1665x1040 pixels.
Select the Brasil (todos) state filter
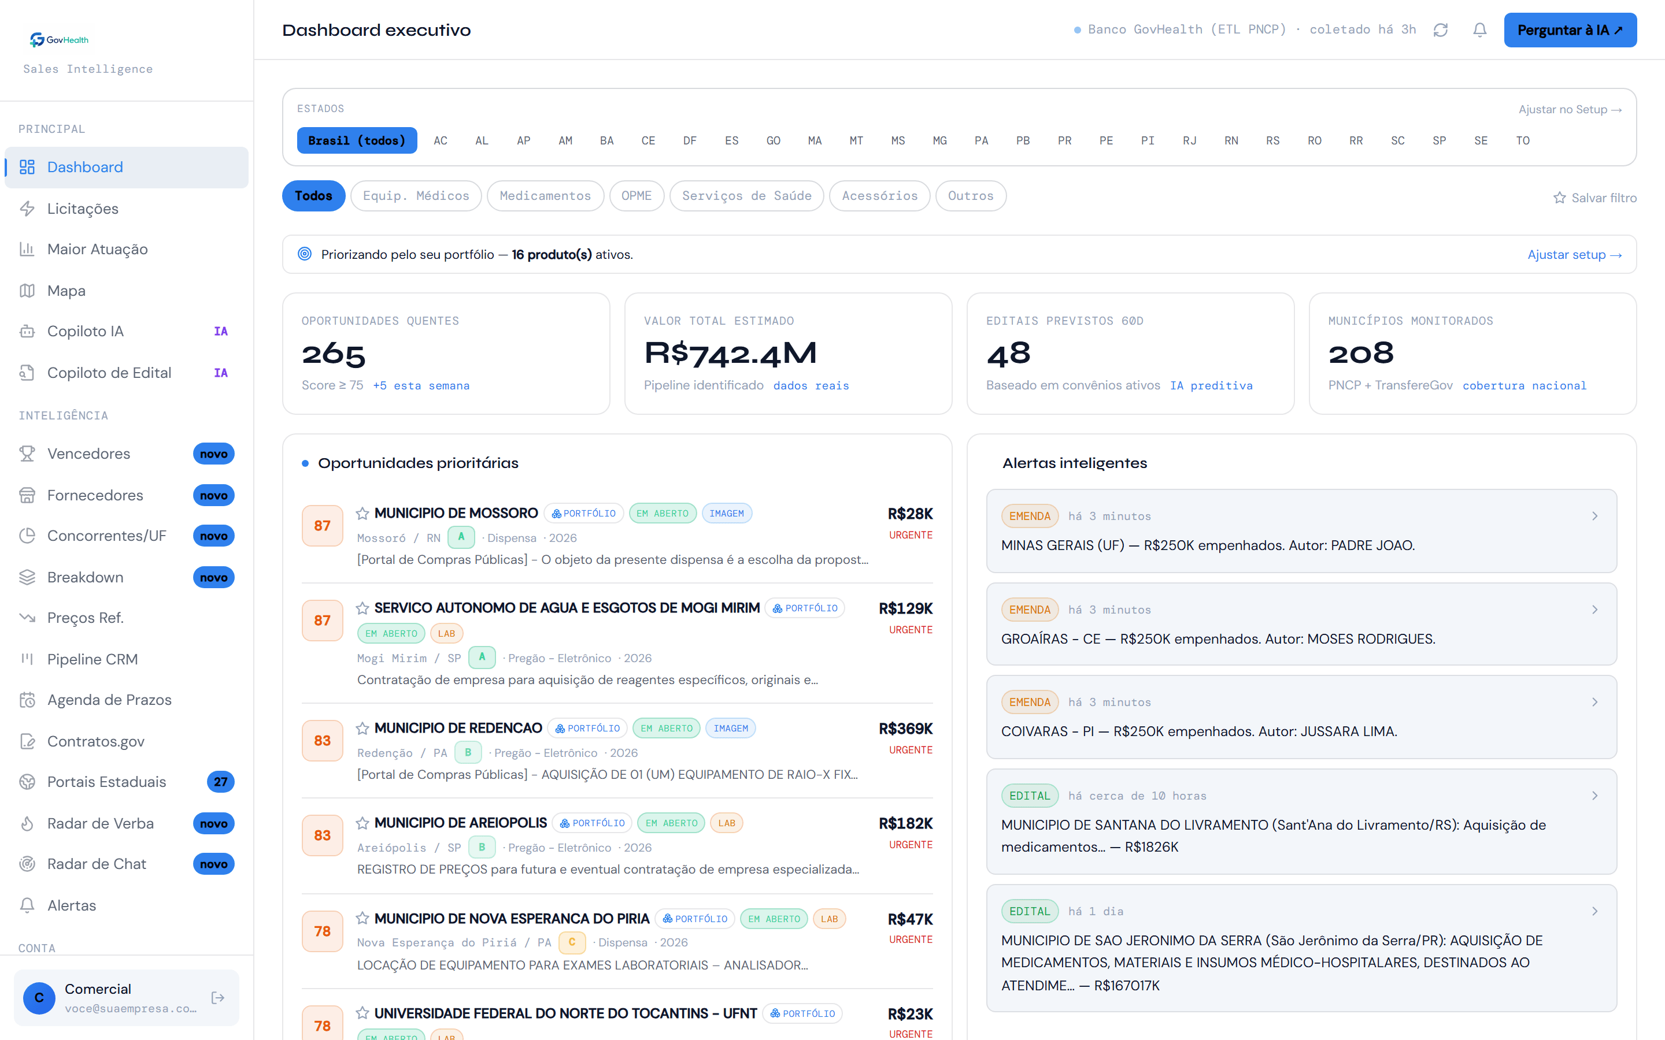point(357,140)
